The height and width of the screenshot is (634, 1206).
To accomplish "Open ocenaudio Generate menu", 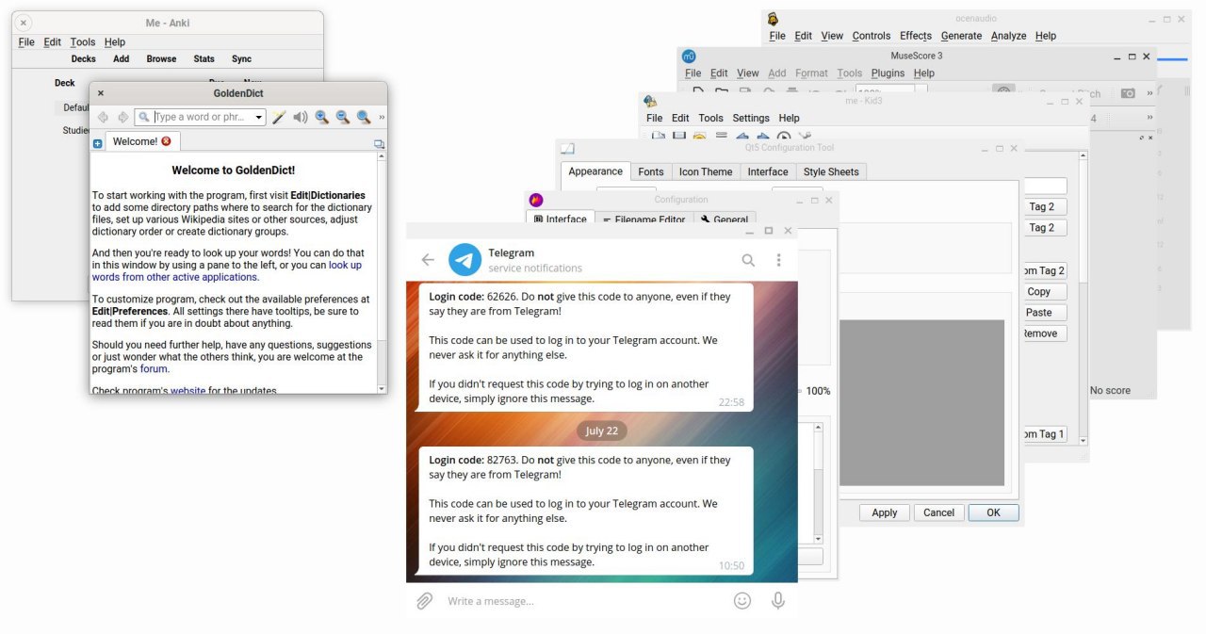I will (x=961, y=36).
